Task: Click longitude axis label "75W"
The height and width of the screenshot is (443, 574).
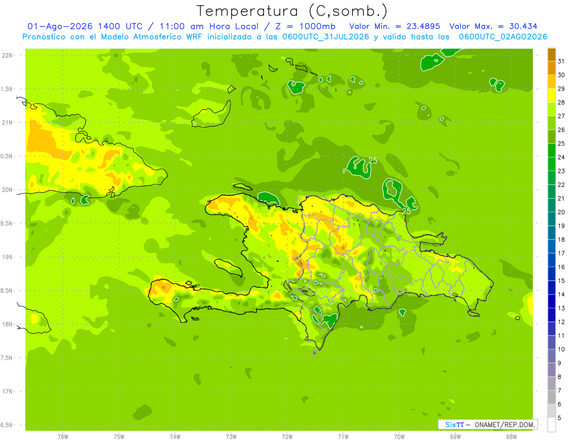Action: click(119, 437)
